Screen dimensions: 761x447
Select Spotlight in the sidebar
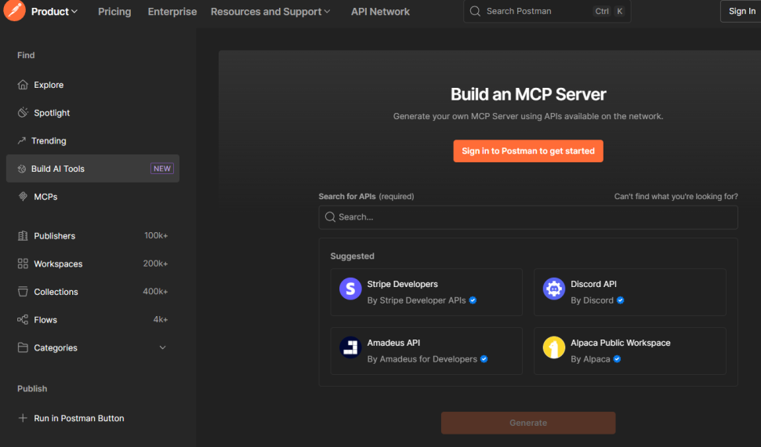[92, 113]
